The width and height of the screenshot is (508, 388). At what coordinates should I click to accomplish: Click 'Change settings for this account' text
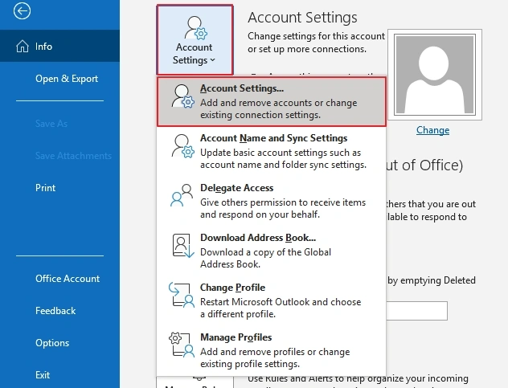point(316,36)
